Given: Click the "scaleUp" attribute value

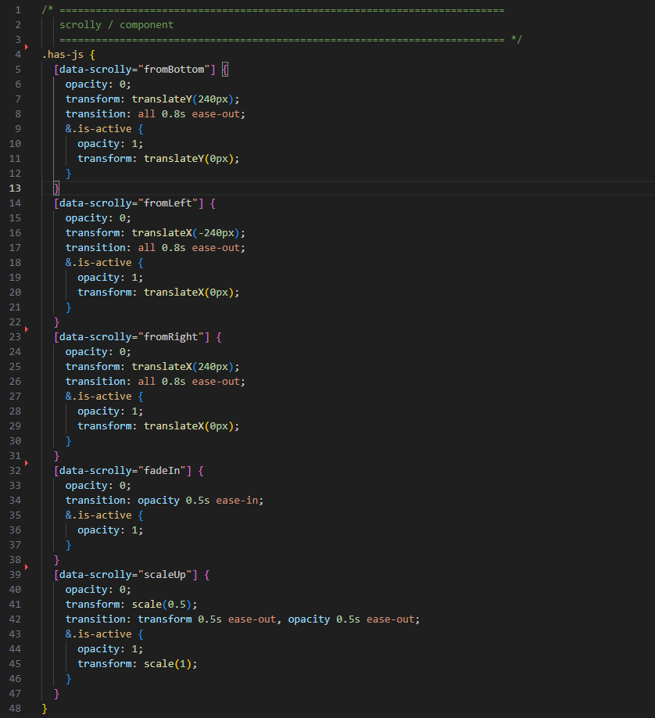Looking at the screenshot, I should click(x=168, y=575).
